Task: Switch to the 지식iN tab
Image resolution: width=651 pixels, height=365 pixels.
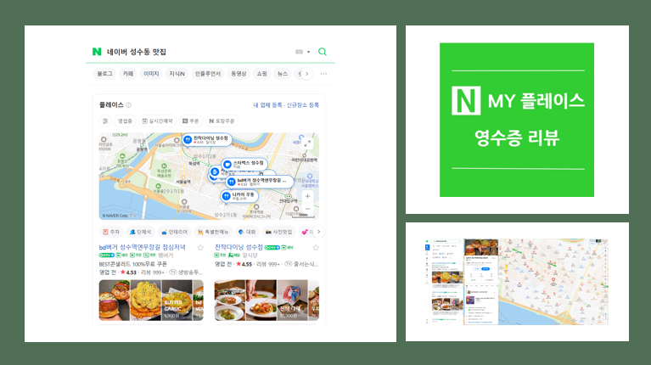Action: [177, 74]
